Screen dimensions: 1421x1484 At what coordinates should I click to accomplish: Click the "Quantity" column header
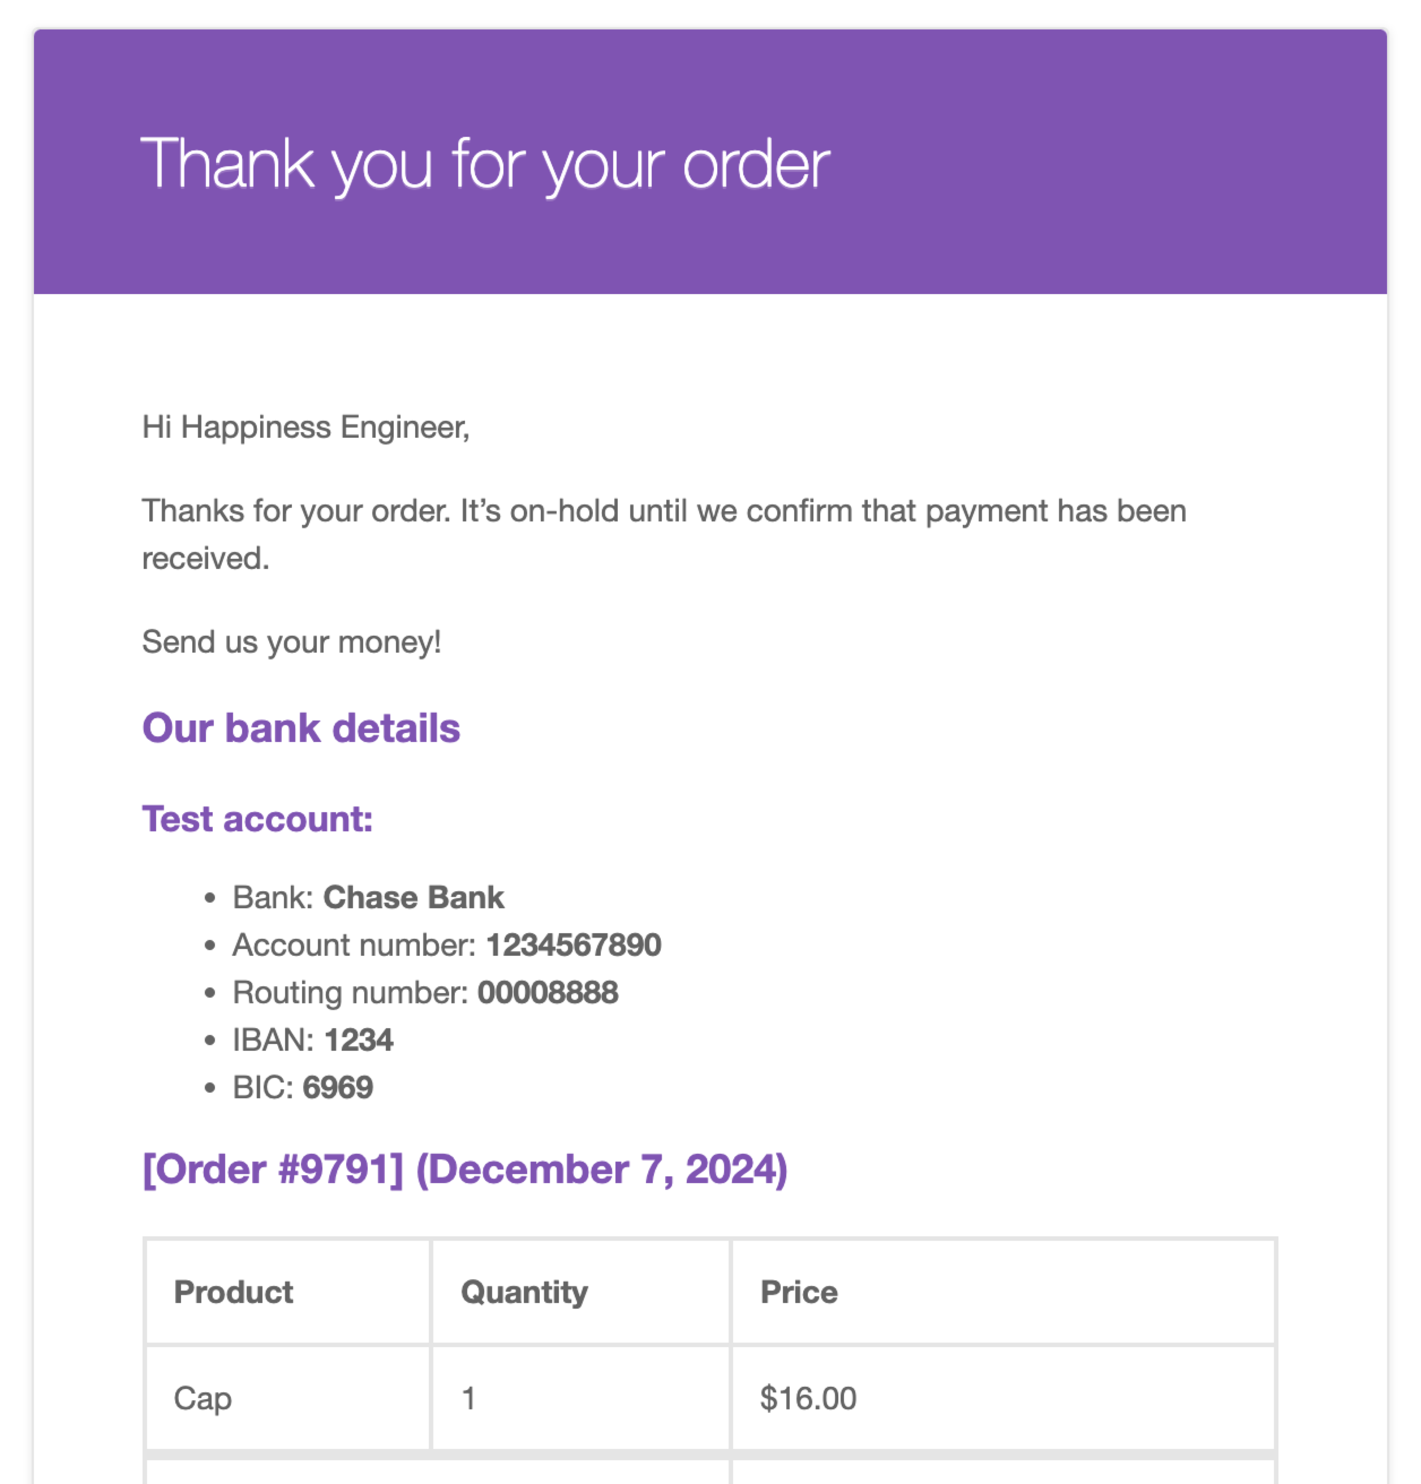pos(524,1292)
